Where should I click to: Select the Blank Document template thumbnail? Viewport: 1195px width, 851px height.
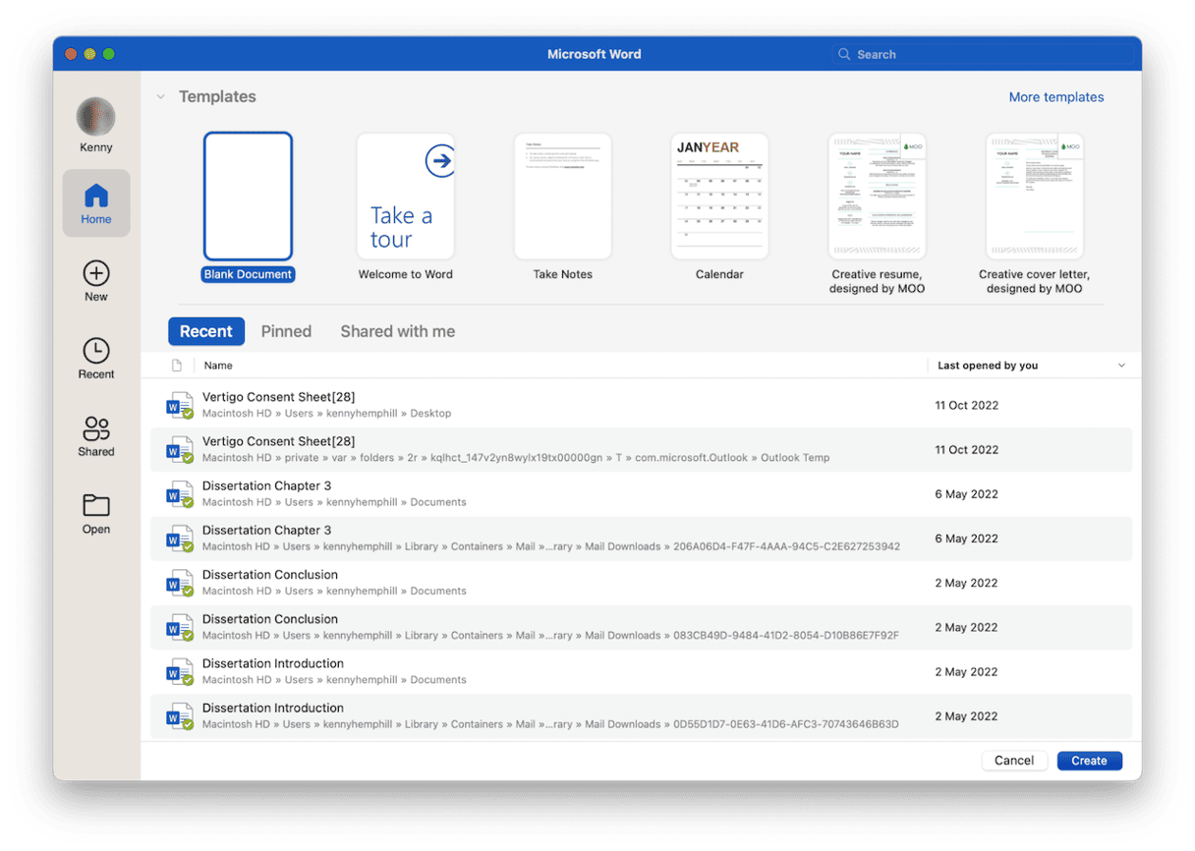[x=248, y=197]
